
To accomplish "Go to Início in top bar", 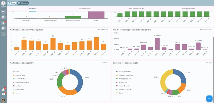I will [12, 3].
